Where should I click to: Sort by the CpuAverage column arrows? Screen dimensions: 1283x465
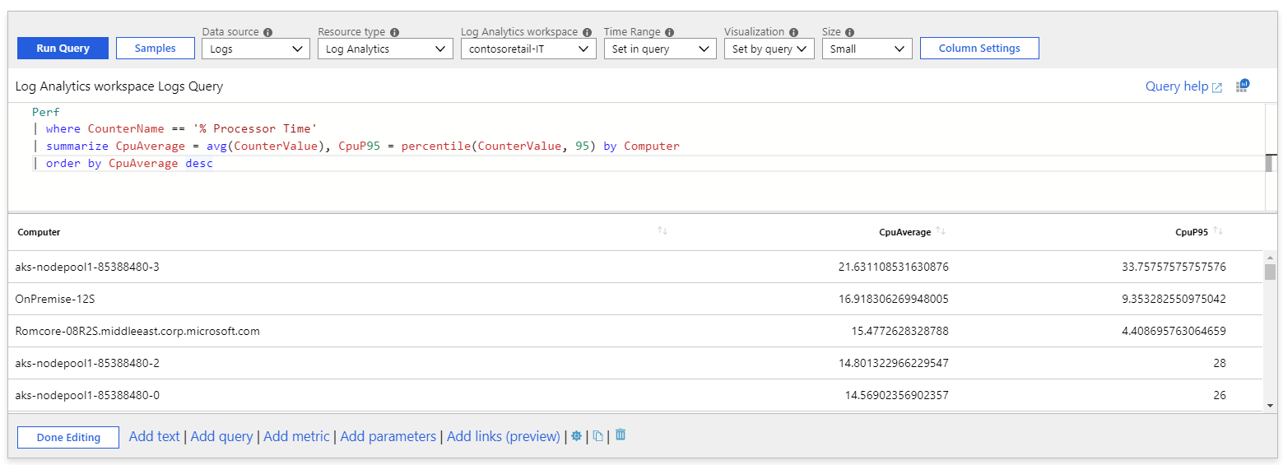click(941, 231)
